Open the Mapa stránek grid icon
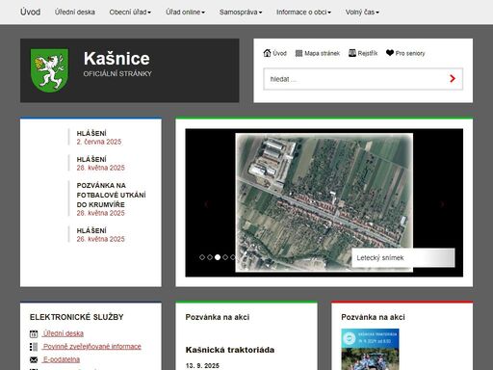The height and width of the screenshot is (370, 493). tap(298, 53)
